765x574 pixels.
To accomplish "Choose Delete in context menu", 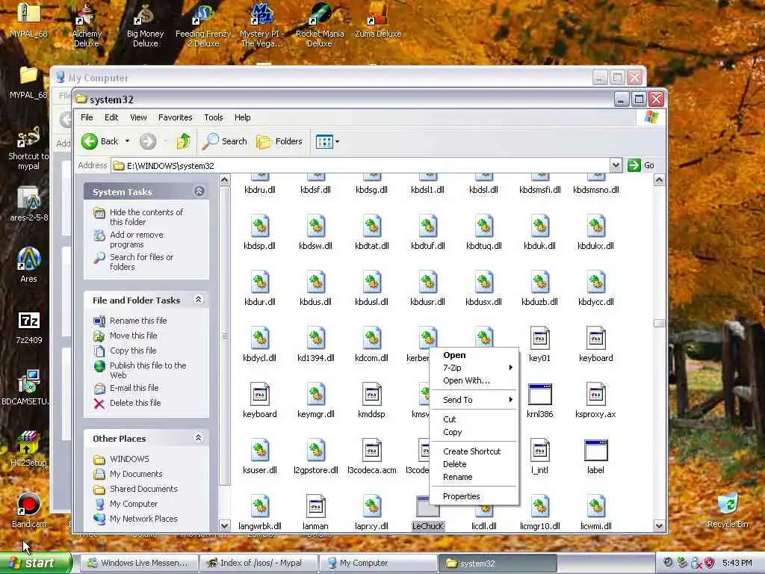I will (474, 464).
